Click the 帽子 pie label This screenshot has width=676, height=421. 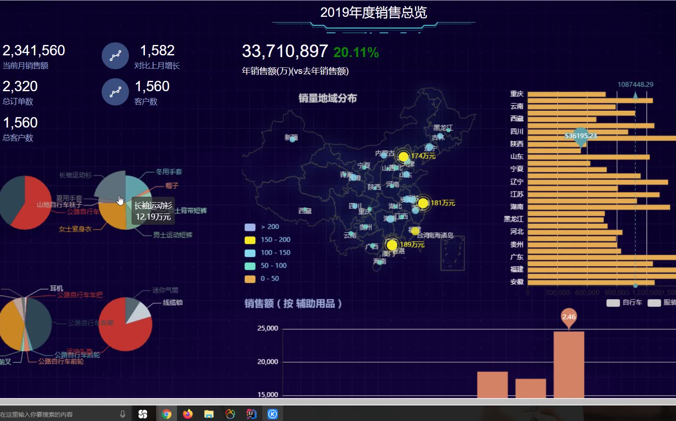[x=171, y=186]
